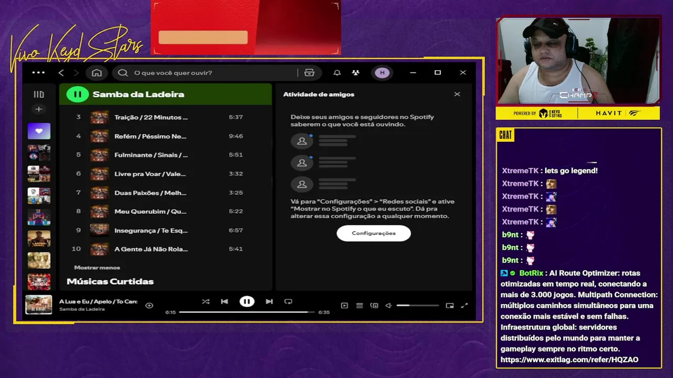Open the friend activity icon
Image resolution: width=673 pixels, height=378 pixels.
click(x=356, y=72)
